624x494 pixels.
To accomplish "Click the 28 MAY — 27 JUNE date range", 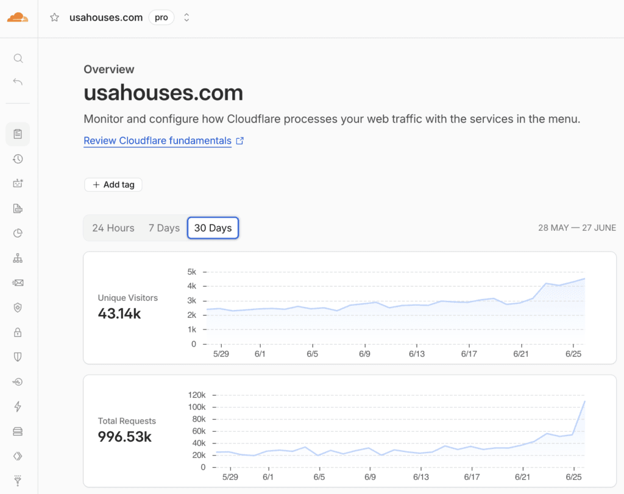I will point(577,228).
